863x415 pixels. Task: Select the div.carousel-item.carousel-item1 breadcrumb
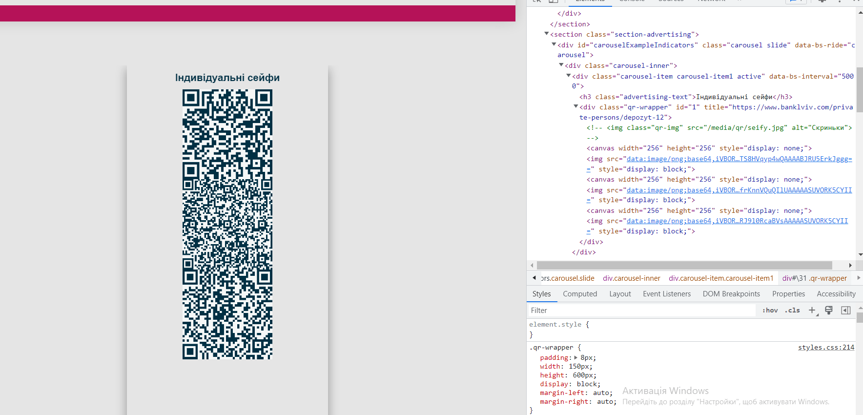pyautogui.click(x=721, y=278)
